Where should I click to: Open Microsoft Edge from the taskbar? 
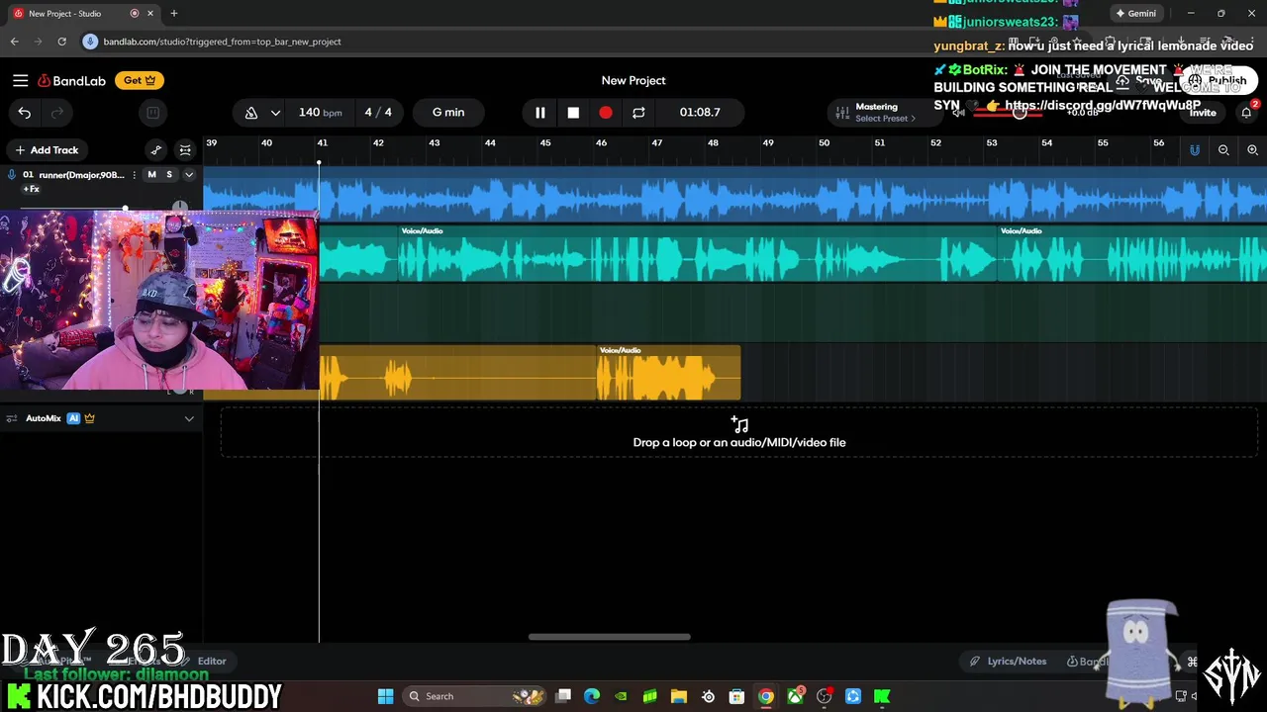click(x=592, y=696)
